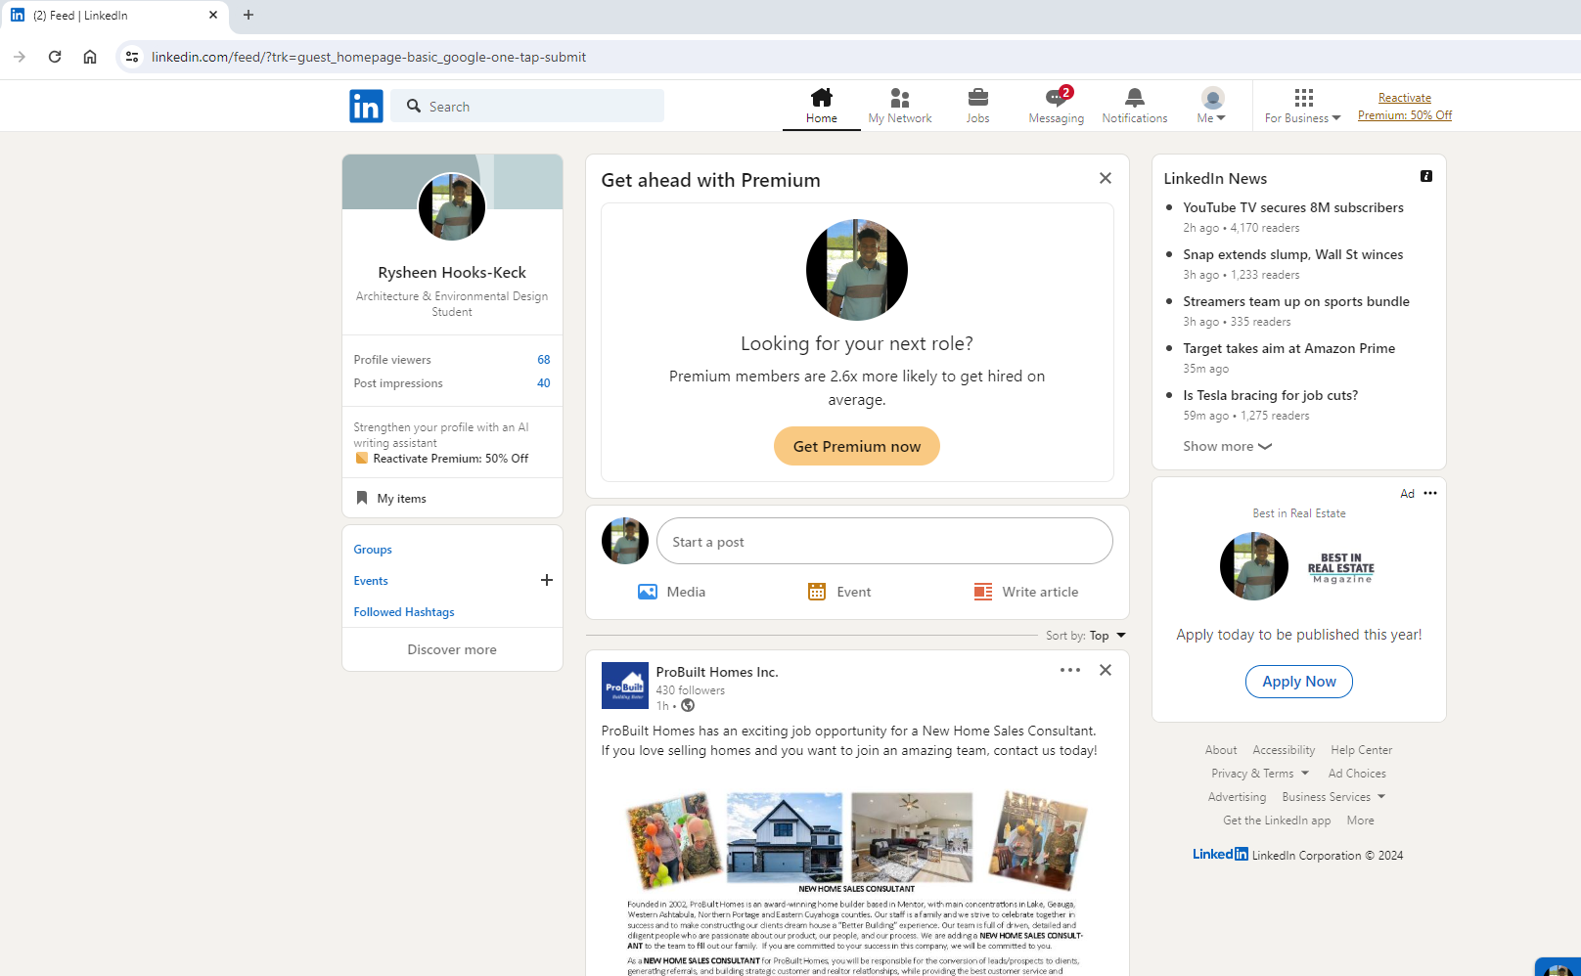Open Help Center footer link
The height and width of the screenshot is (976, 1581).
pos(1361,750)
